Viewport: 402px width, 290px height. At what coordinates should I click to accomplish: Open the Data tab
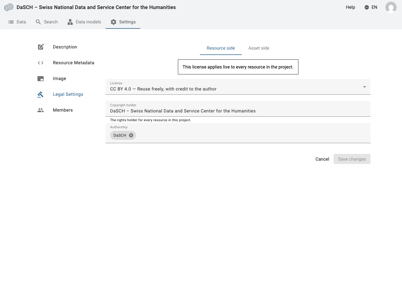[x=17, y=22]
